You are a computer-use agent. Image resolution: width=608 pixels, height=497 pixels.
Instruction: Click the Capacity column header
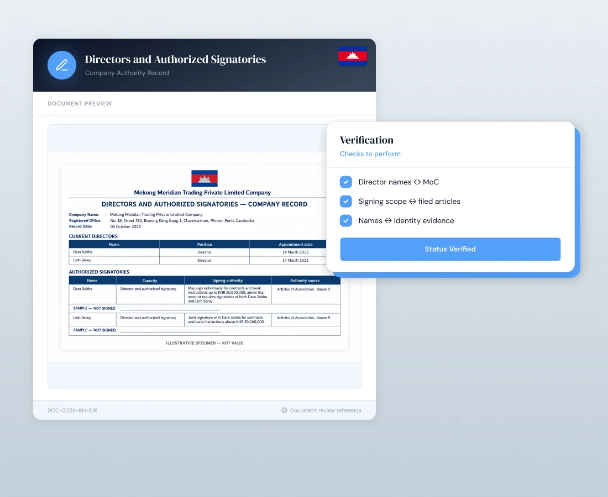click(x=150, y=281)
